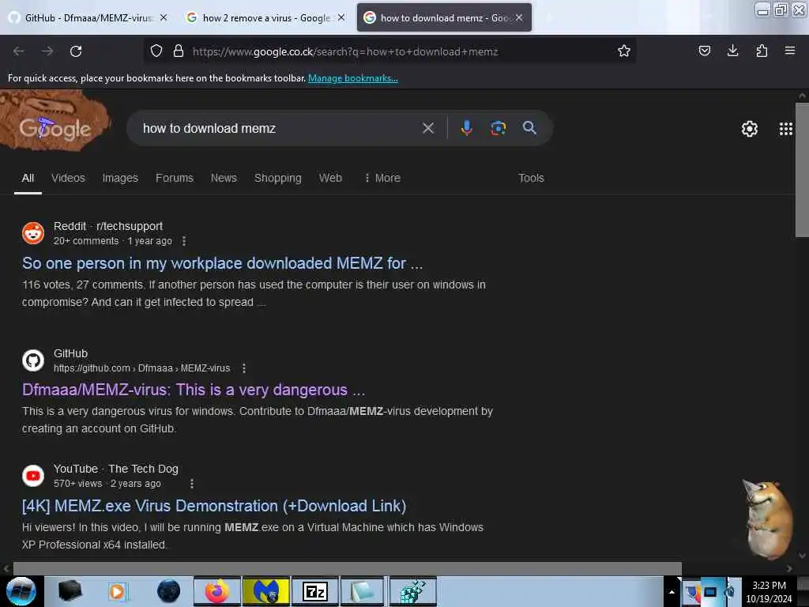Open Firefox from the taskbar
The height and width of the screenshot is (607, 809).
pos(216,591)
